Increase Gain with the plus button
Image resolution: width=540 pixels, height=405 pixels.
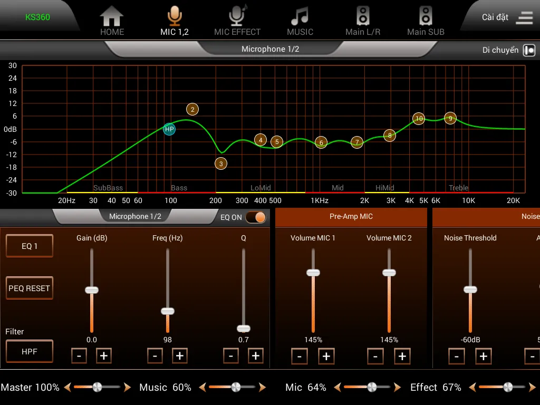click(104, 356)
